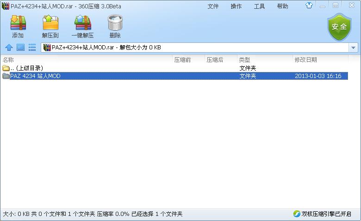Image resolution: width=361 pixels, height=221 pixels.
Task: Minimize the 360压缩 window
Action: click(x=323, y=6)
